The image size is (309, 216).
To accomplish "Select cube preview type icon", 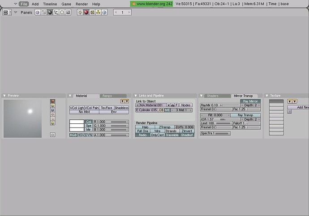I will click(52, 110).
